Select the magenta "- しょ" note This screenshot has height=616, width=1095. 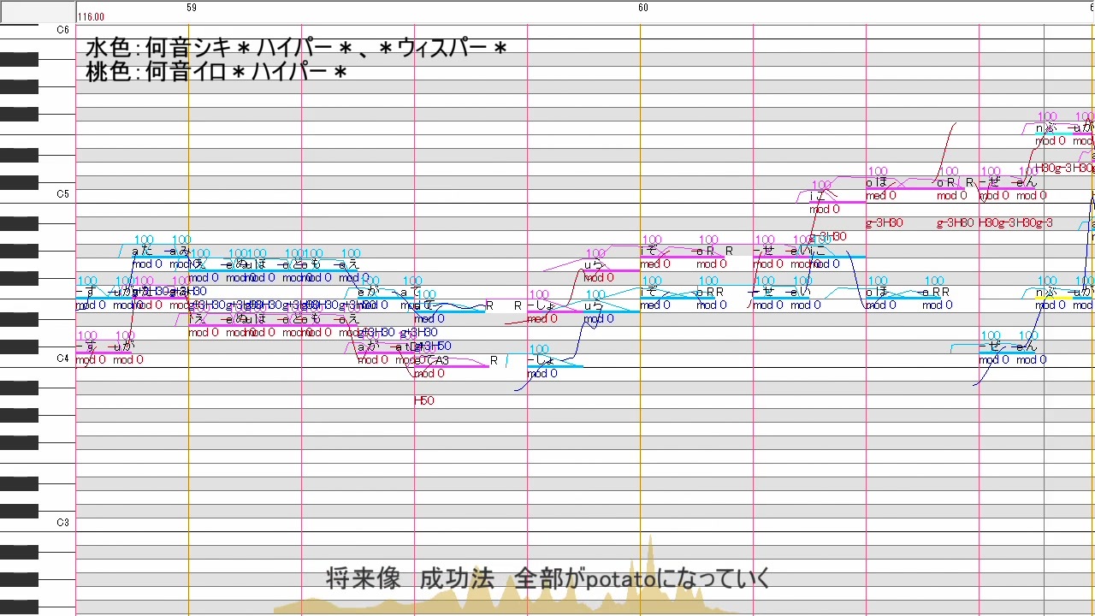click(x=554, y=311)
